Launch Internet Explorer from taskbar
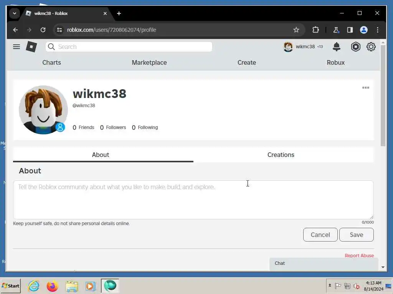The image size is (393, 294). pyautogui.click(x=34, y=286)
